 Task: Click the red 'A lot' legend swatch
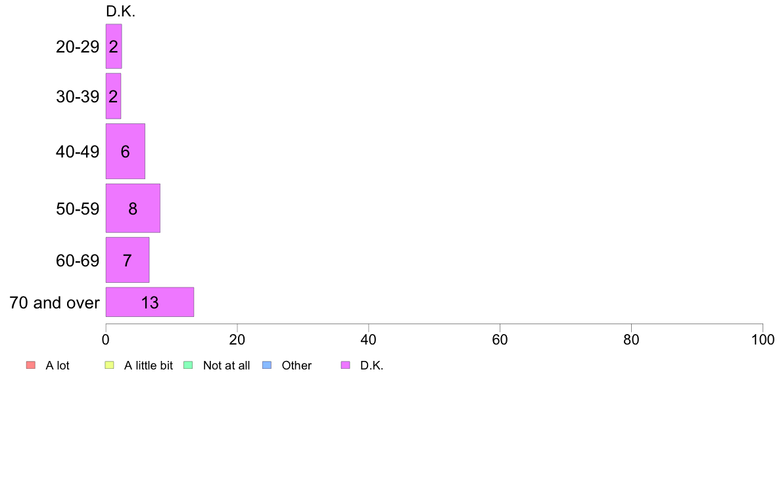(31, 365)
